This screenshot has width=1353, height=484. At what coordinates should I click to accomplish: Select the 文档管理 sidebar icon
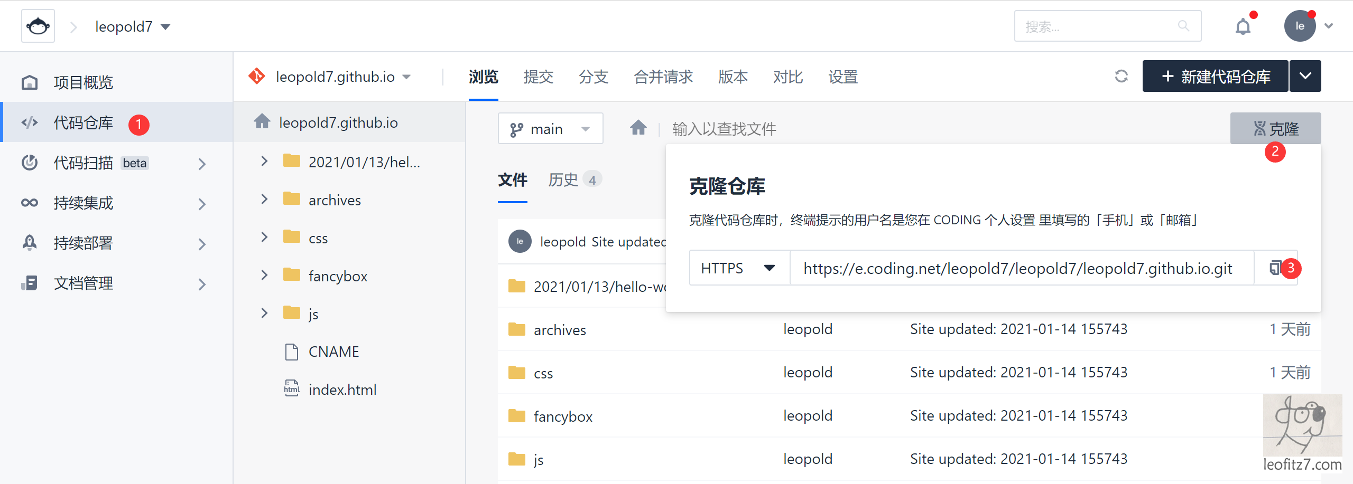click(30, 283)
